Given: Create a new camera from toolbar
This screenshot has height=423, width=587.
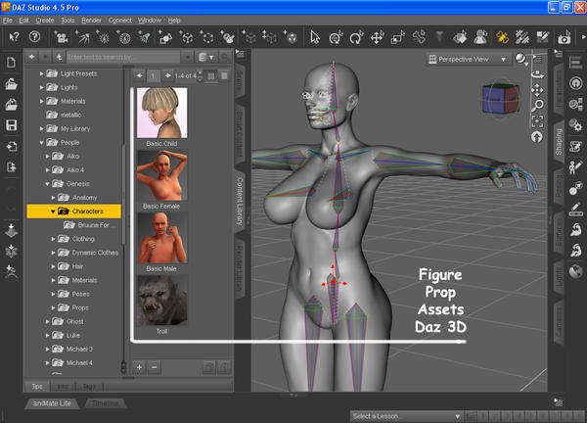Looking at the screenshot, I should click(x=61, y=37).
